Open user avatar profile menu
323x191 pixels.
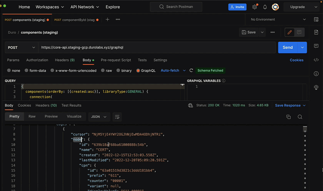[x=275, y=7]
